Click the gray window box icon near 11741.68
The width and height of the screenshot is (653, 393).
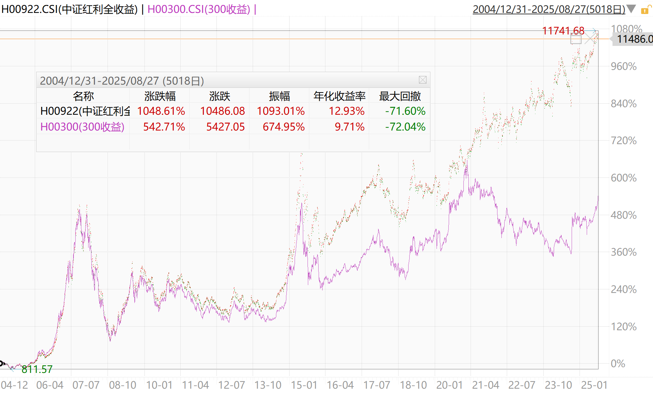[x=576, y=39]
